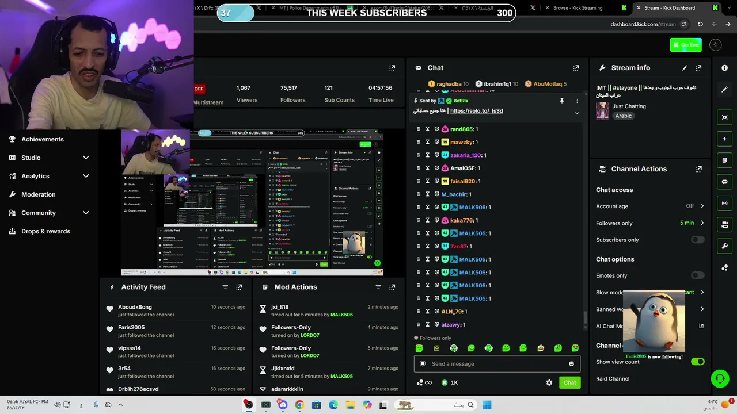Click the Go live button
This screenshot has width=737, height=414.
point(686,45)
